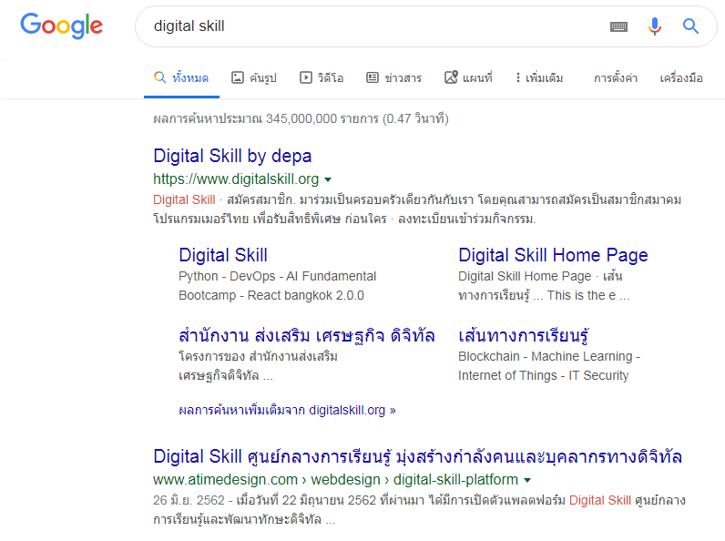Open the เส้นทางการเรียนรู้ sitelink

524,335
